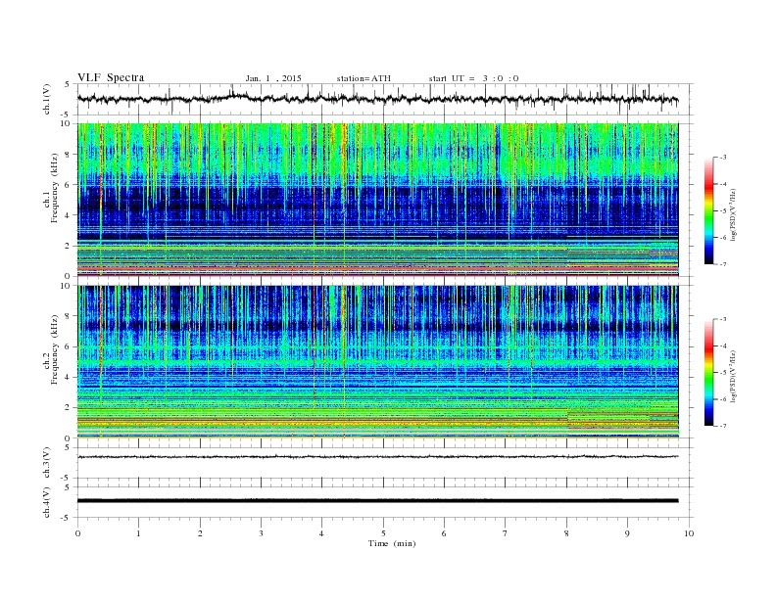Screen dimensions: 776x599
Task: Click time axis tick label 7
Action: pos(506,533)
